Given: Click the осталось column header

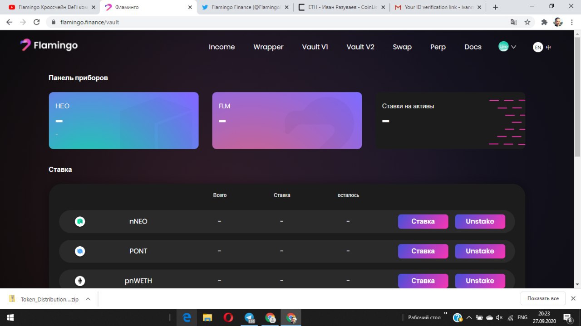Looking at the screenshot, I should [x=348, y=195].
